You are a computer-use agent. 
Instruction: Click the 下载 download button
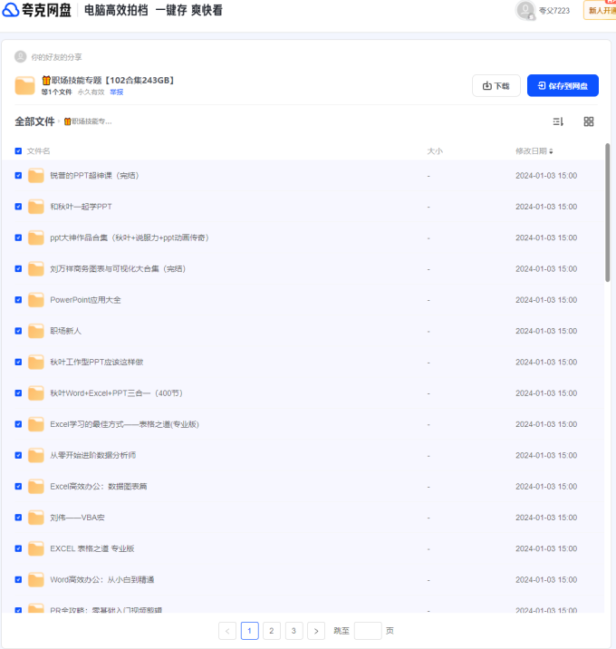(x=496, y=86)
